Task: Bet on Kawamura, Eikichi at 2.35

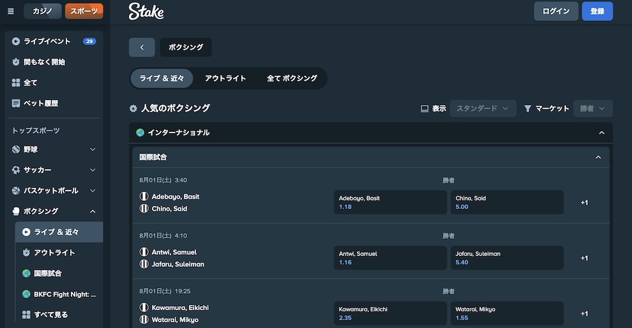Action: point(390,313)
